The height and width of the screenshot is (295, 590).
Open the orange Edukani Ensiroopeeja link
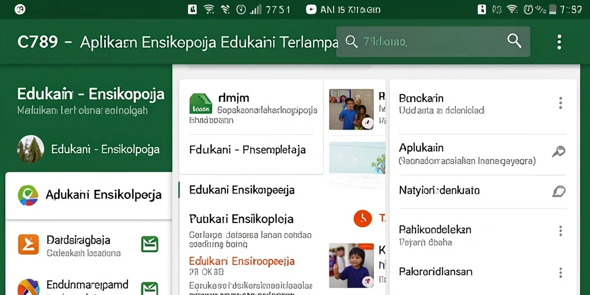[x=241, y=261]
